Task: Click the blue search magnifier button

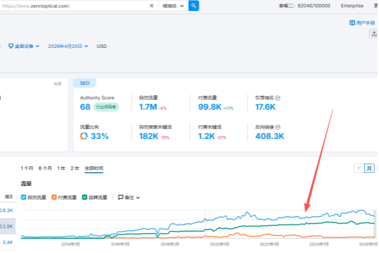Action: [x=194, y=5]
